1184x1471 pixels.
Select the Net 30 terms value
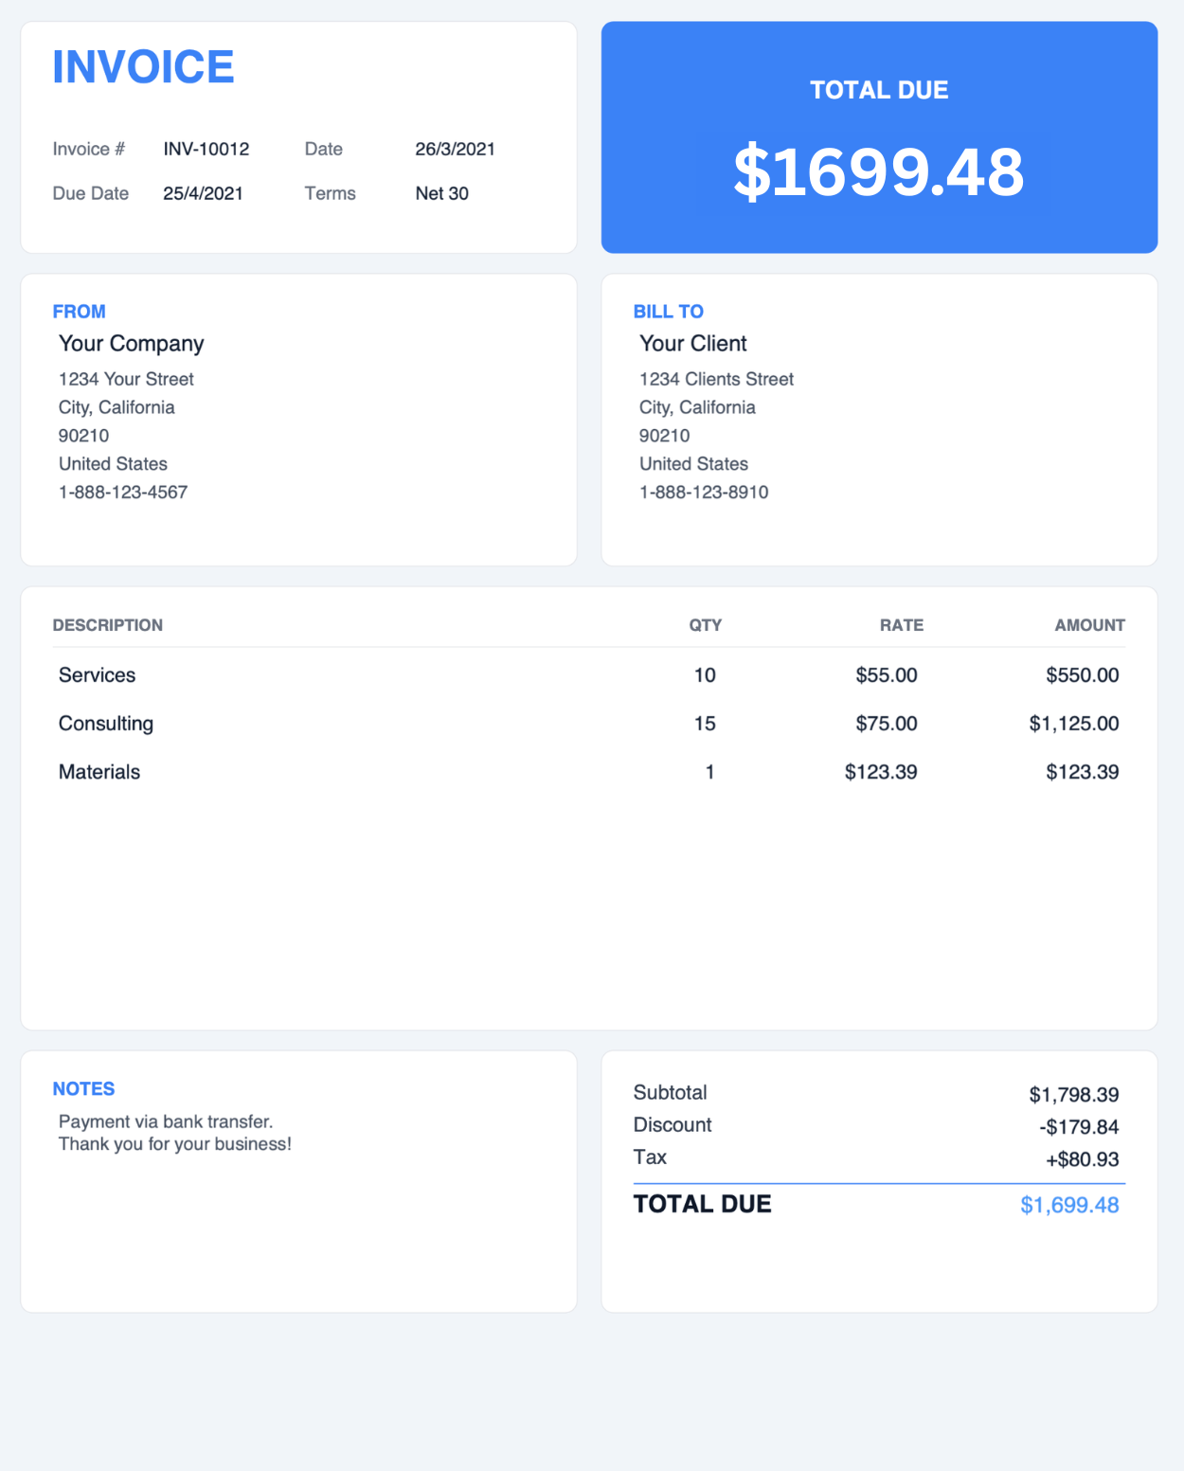click(x=441, y=193)
